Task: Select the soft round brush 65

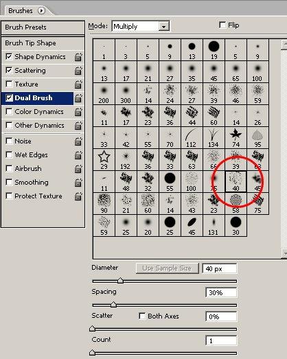Action: click(x=236, y=71)
